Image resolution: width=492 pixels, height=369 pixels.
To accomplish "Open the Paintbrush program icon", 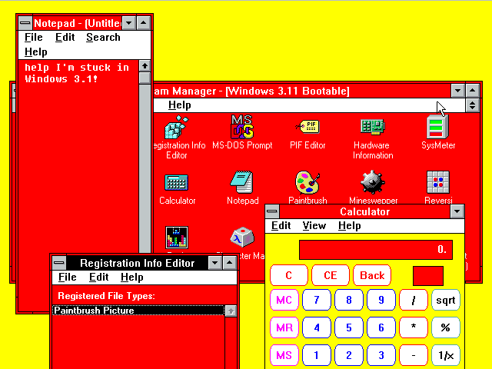I will coord(307,183).
